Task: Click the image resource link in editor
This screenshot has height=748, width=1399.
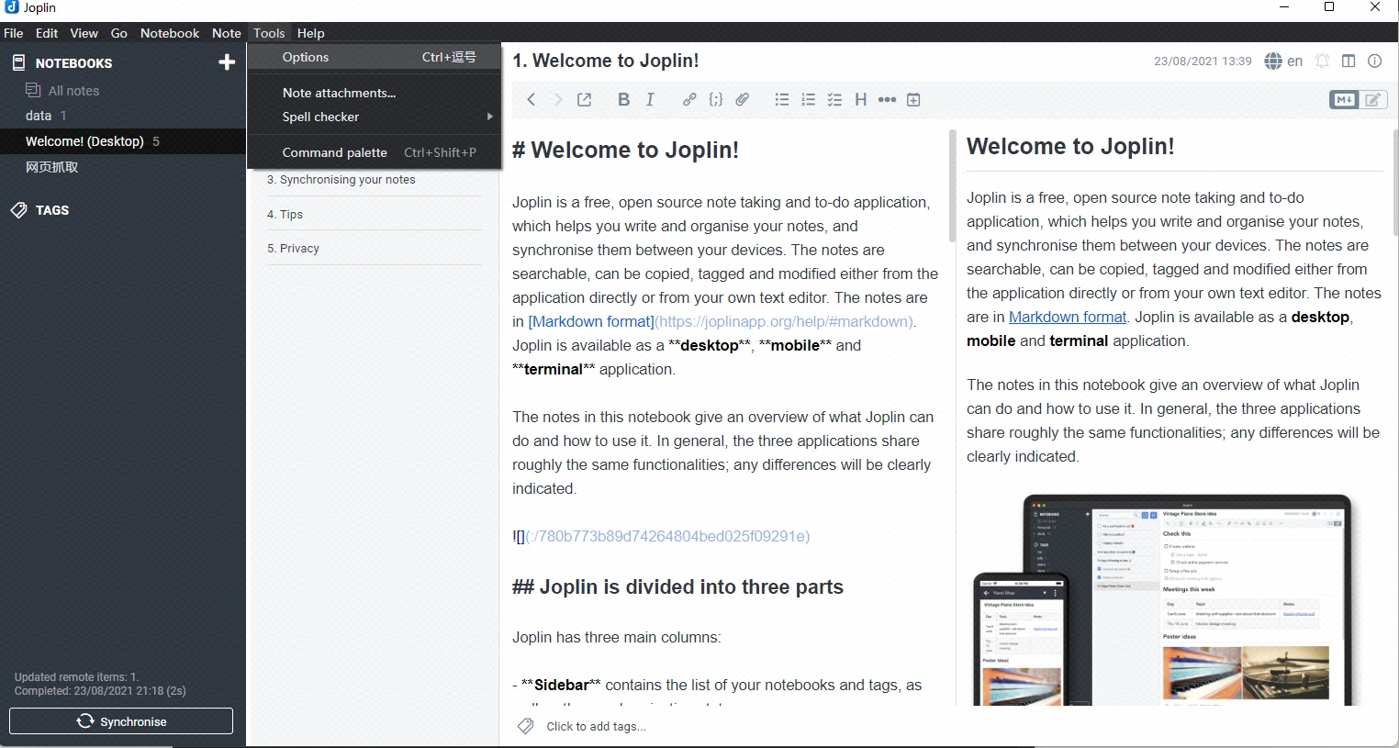Action: coord(661,536)
